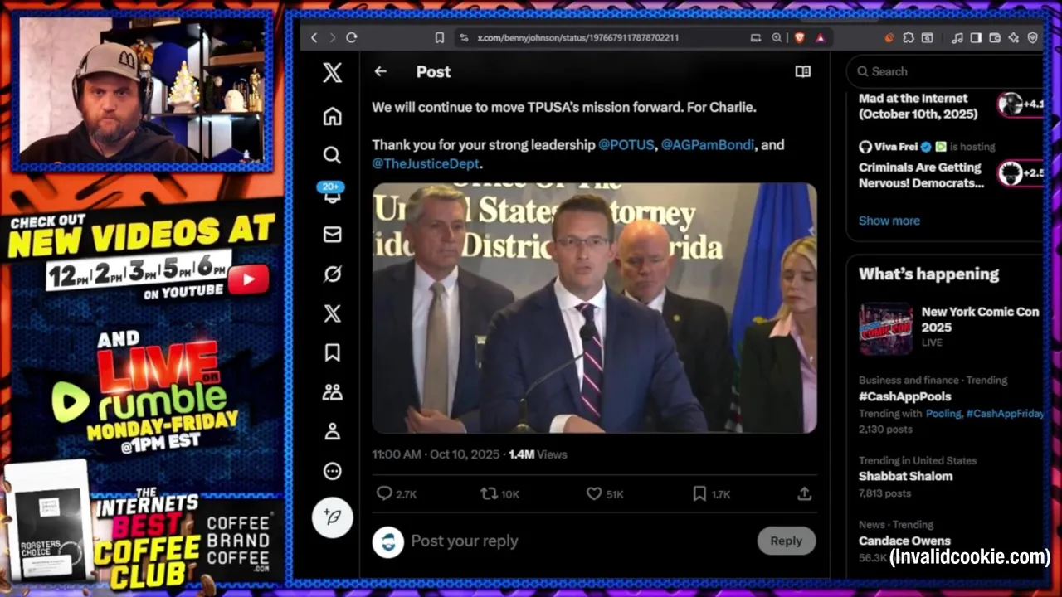Click Show more under live list

(889, 221)
